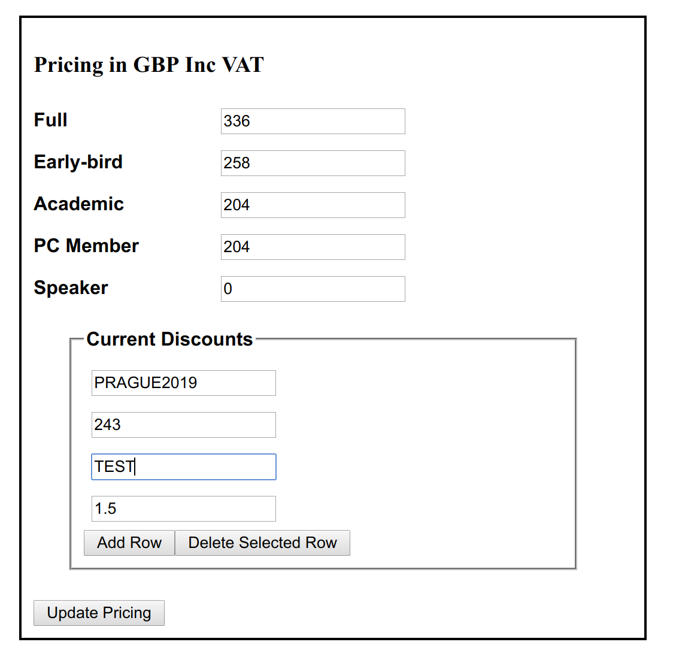Focus the Early-bird price field

pos(313,163)
